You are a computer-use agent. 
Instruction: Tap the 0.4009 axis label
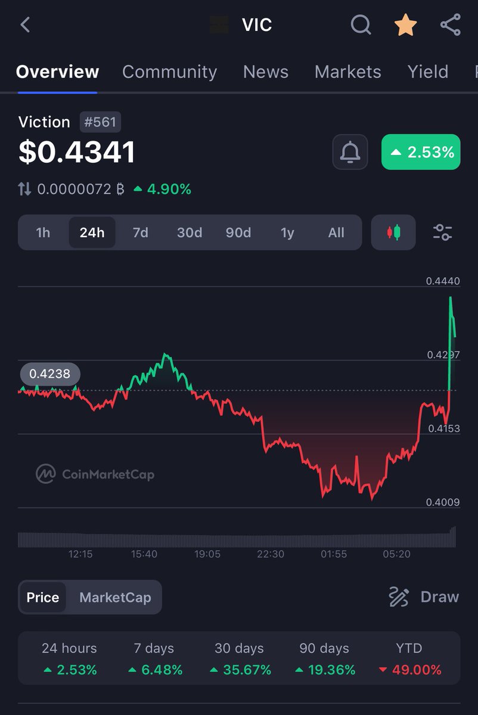pyautogui.click(x=443, y=502)
